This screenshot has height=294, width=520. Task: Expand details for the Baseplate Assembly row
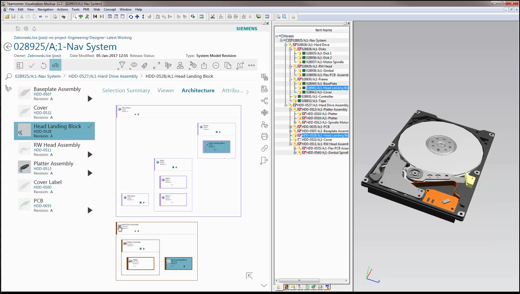click(90, 98)
